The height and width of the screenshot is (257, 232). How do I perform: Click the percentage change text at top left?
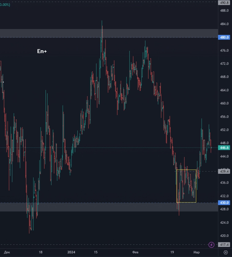pos(5,5)
